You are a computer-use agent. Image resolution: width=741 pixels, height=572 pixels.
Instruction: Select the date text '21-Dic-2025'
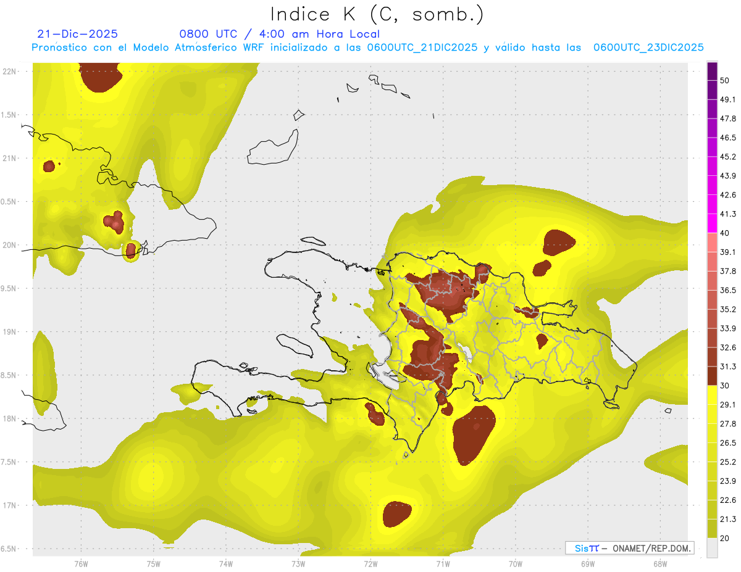point(77,34)
